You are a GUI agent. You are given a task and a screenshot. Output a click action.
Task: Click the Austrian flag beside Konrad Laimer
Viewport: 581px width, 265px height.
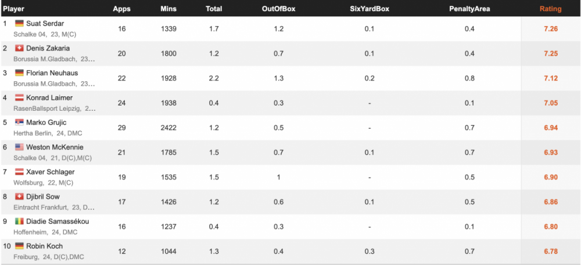19,98
